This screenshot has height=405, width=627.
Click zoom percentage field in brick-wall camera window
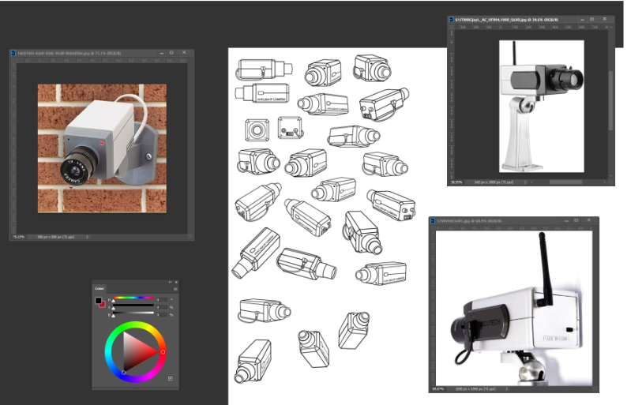tap(18, 237)
